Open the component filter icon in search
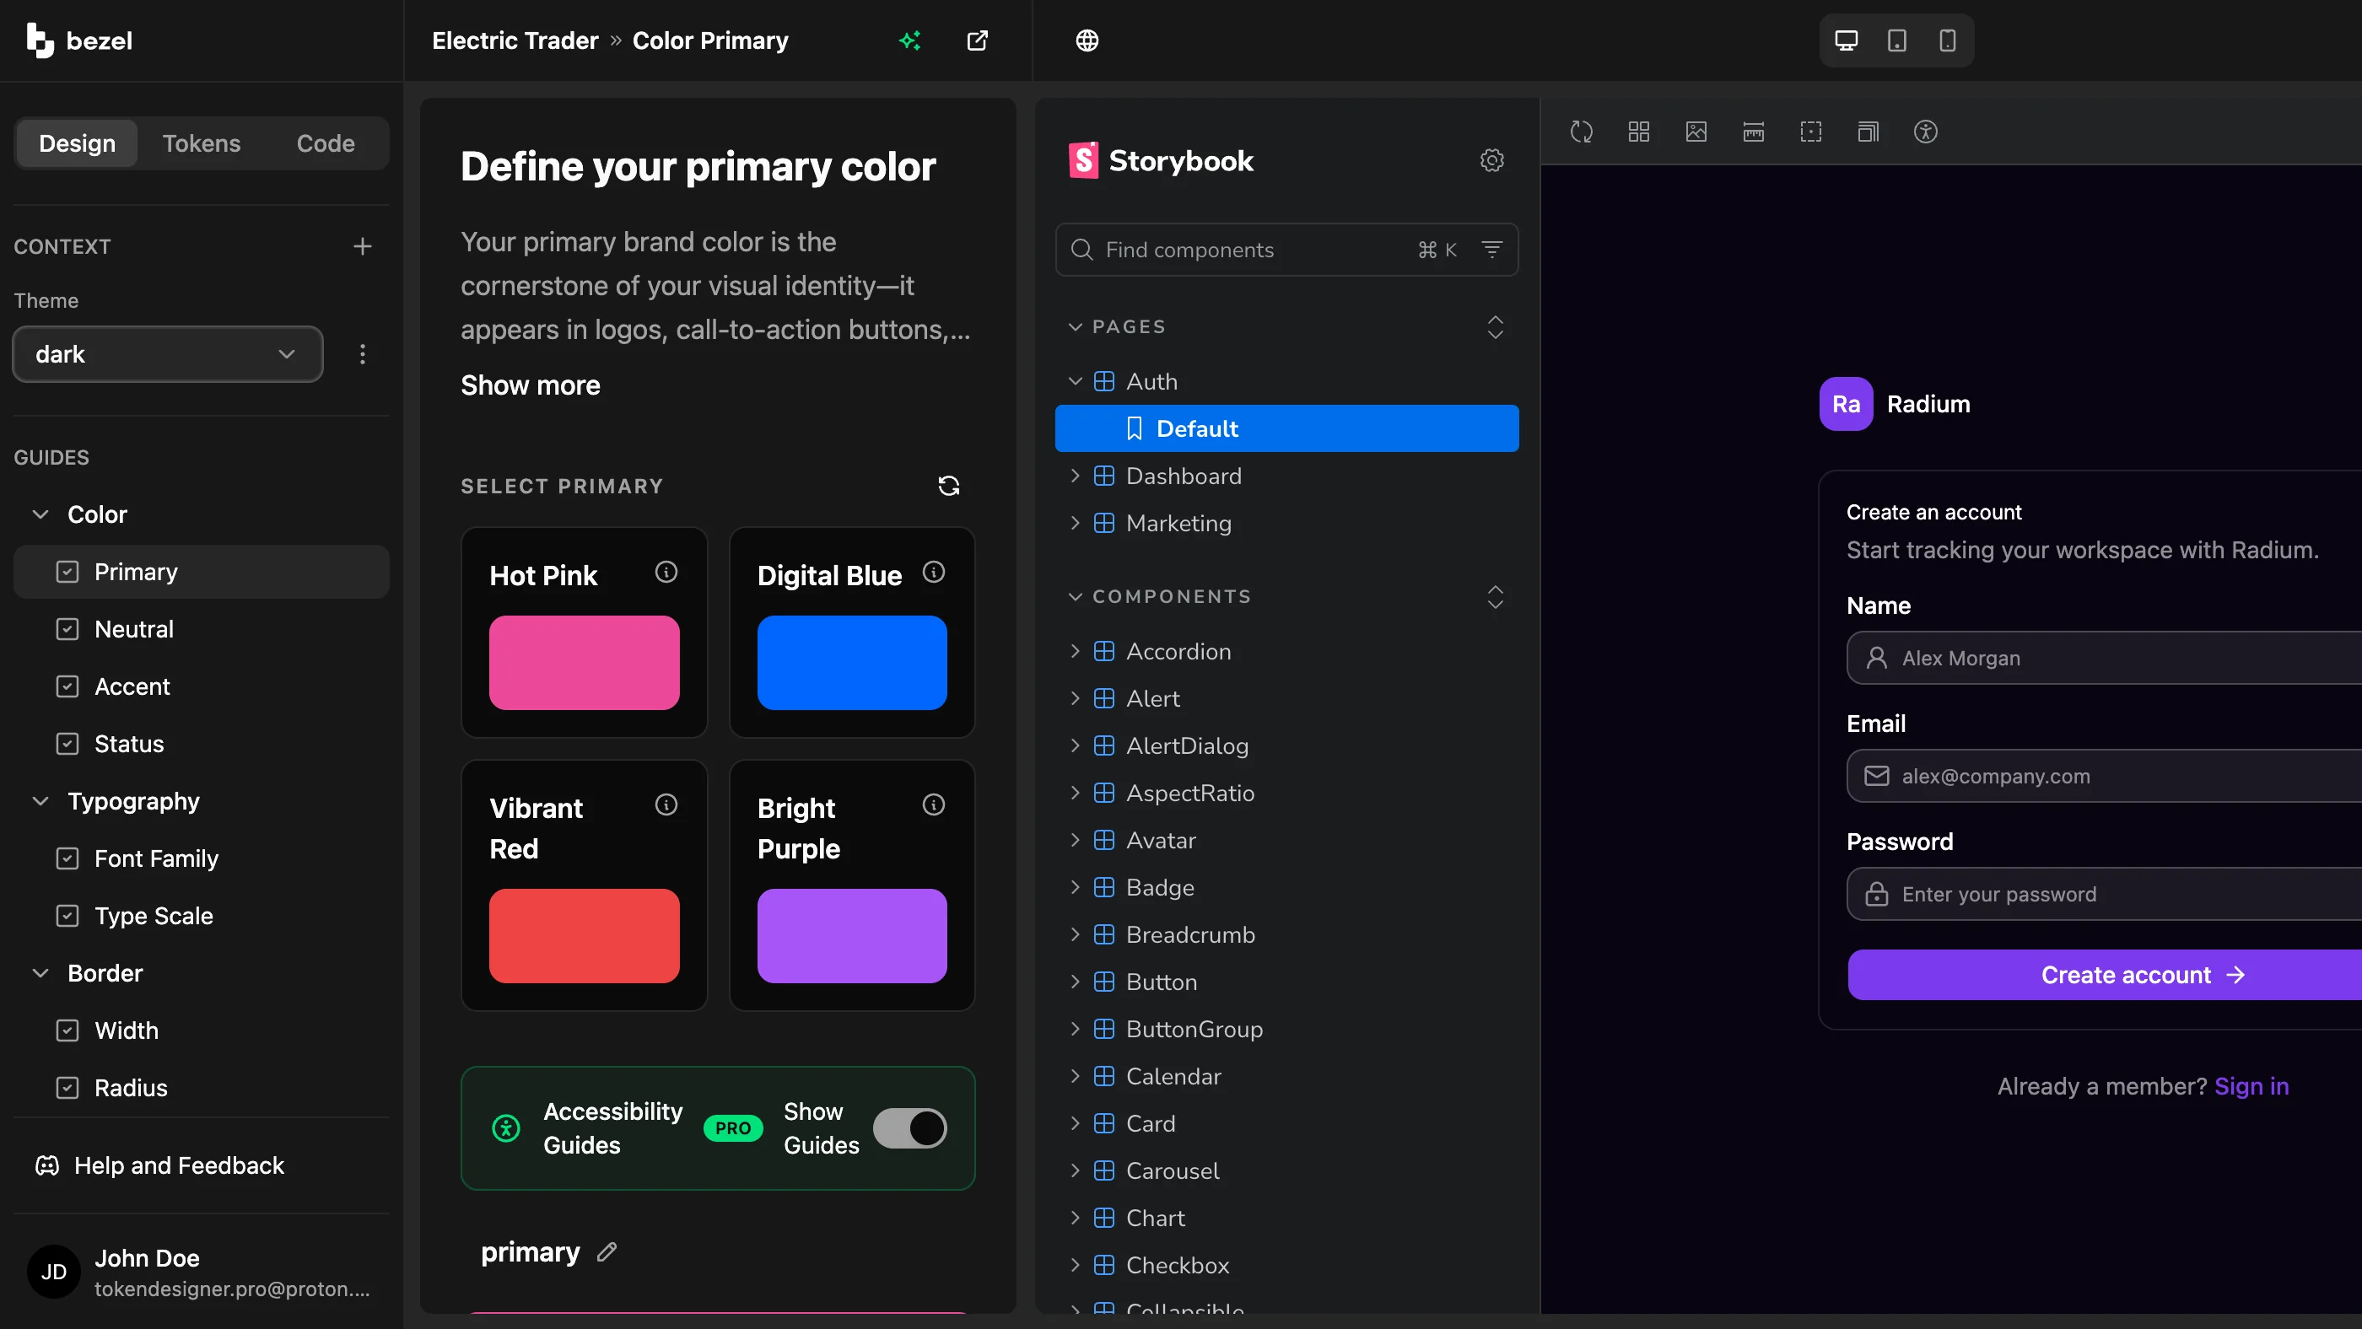2362x1329 pixels. 1491,250
